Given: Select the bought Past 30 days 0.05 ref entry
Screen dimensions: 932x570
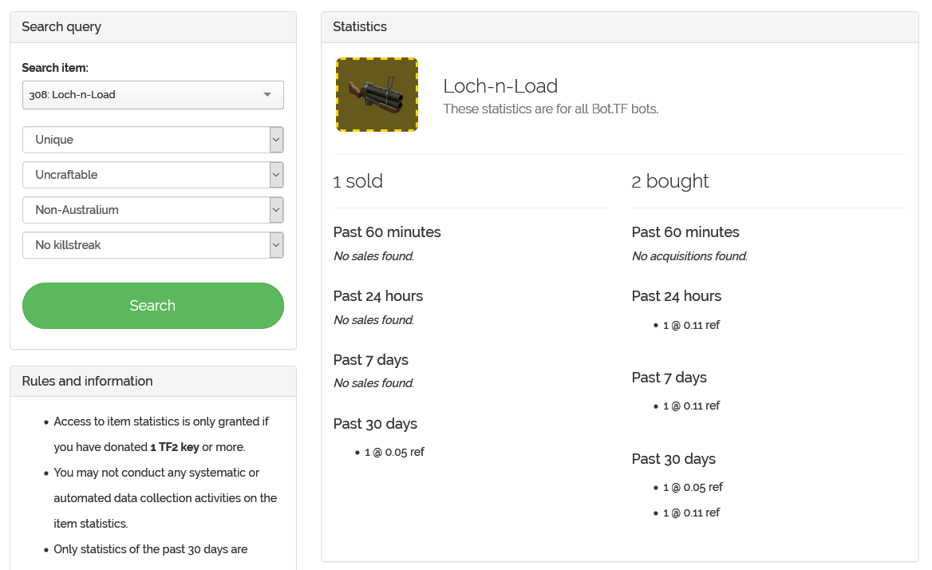Looking at the screenshot, I should pyautogui.click(x=693, y=487).
